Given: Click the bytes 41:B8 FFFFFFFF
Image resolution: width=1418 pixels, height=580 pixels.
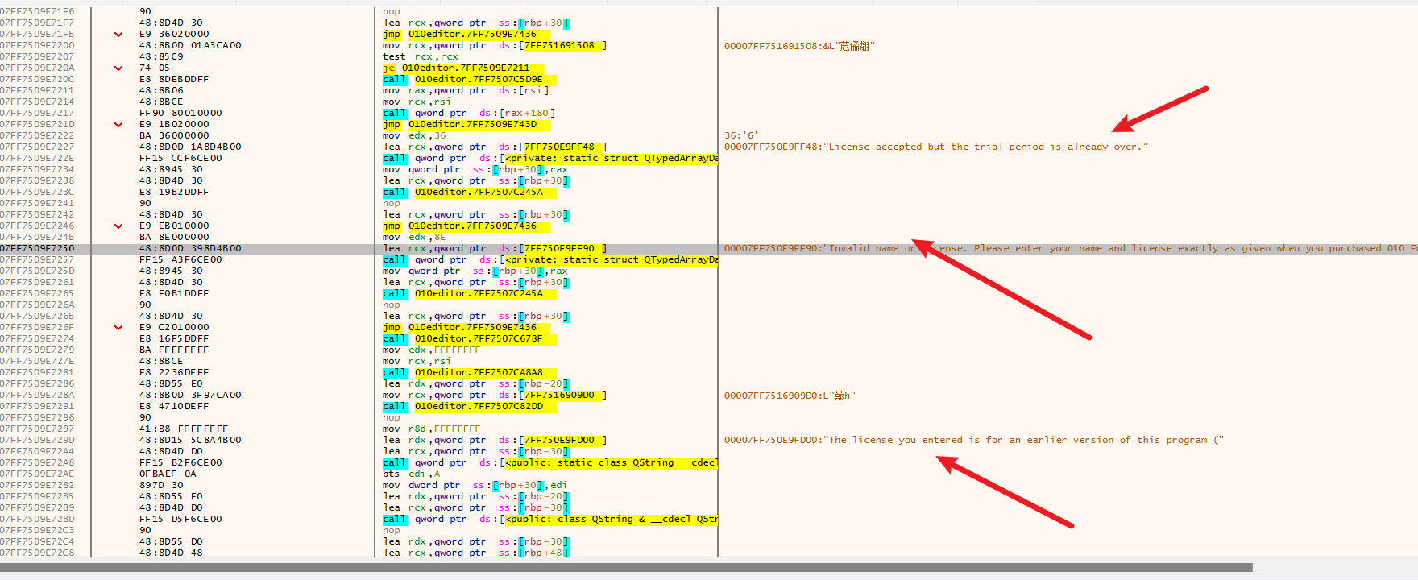Looking at the screenshot, I should (184, 429).
